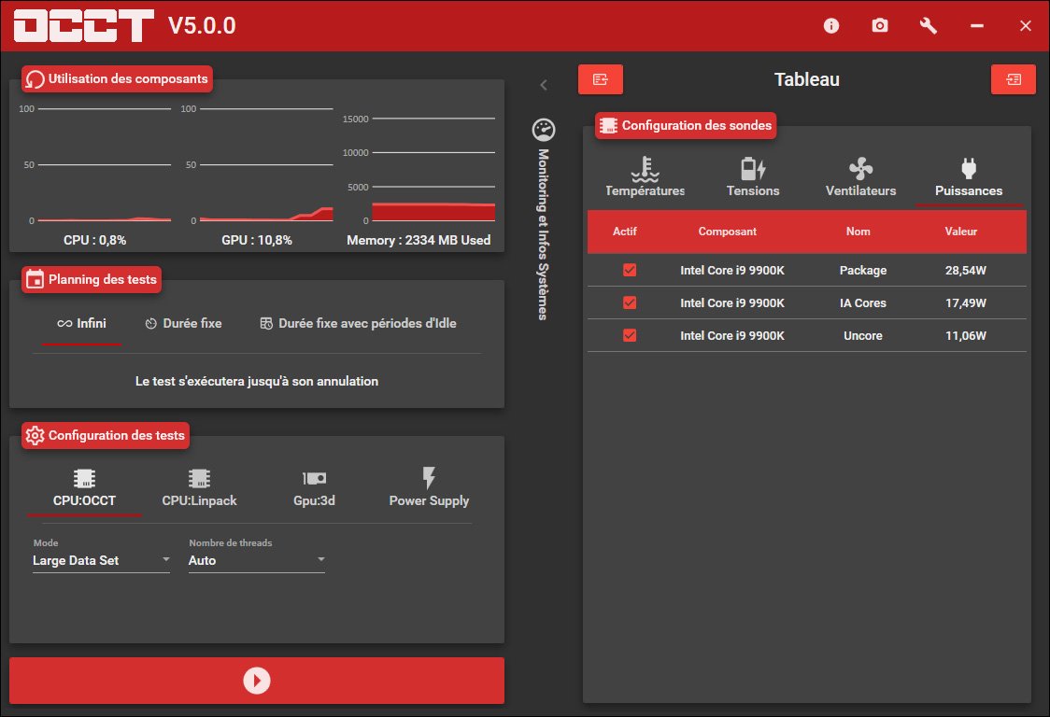
Task: Collapse the monitoring panel with chevron arrow
Action: tap(544, 85)
